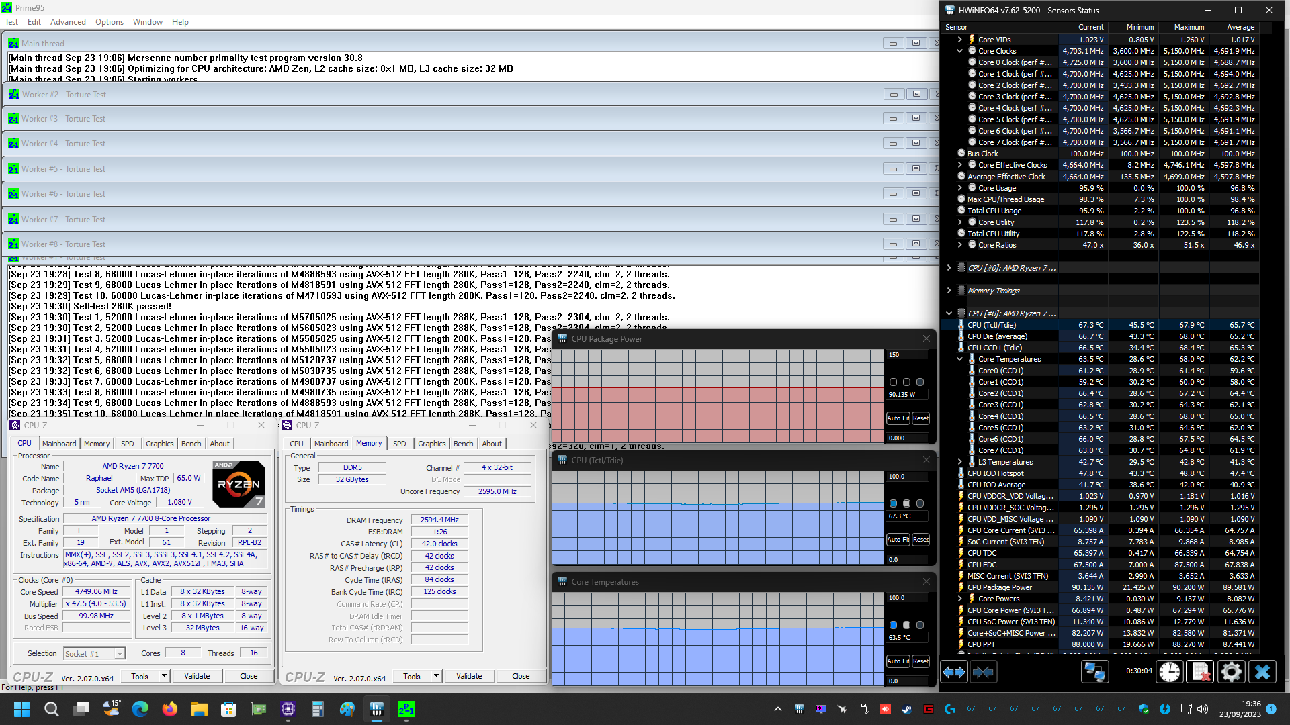This screenshot has height=725, width=1290.
Task: Switch to Graphics tab in CPU-Z CPU window
Action: pos(159,444)
